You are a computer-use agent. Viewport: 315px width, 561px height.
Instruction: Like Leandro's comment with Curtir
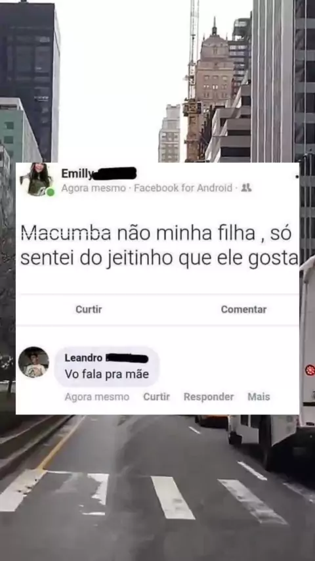(156, 397)
